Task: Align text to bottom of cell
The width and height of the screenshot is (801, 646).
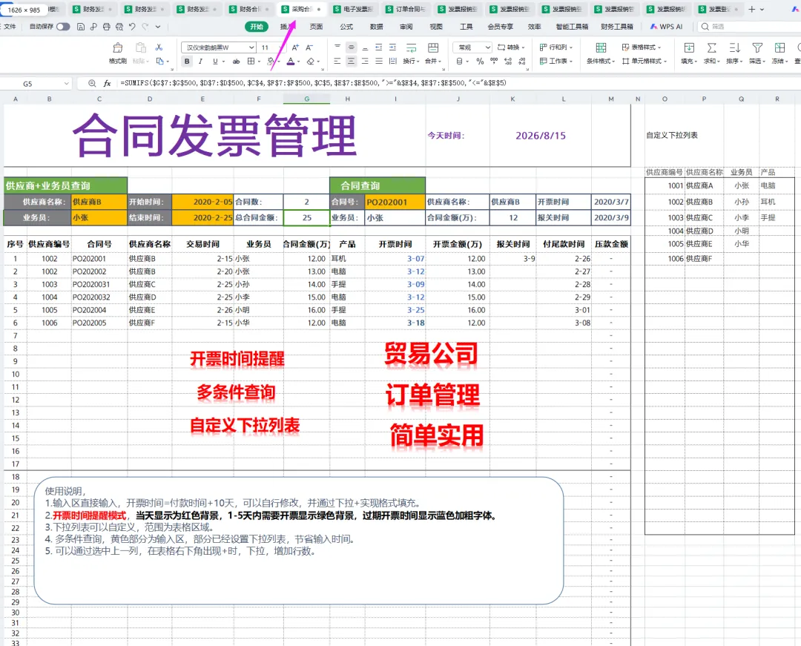Action: 365,47
